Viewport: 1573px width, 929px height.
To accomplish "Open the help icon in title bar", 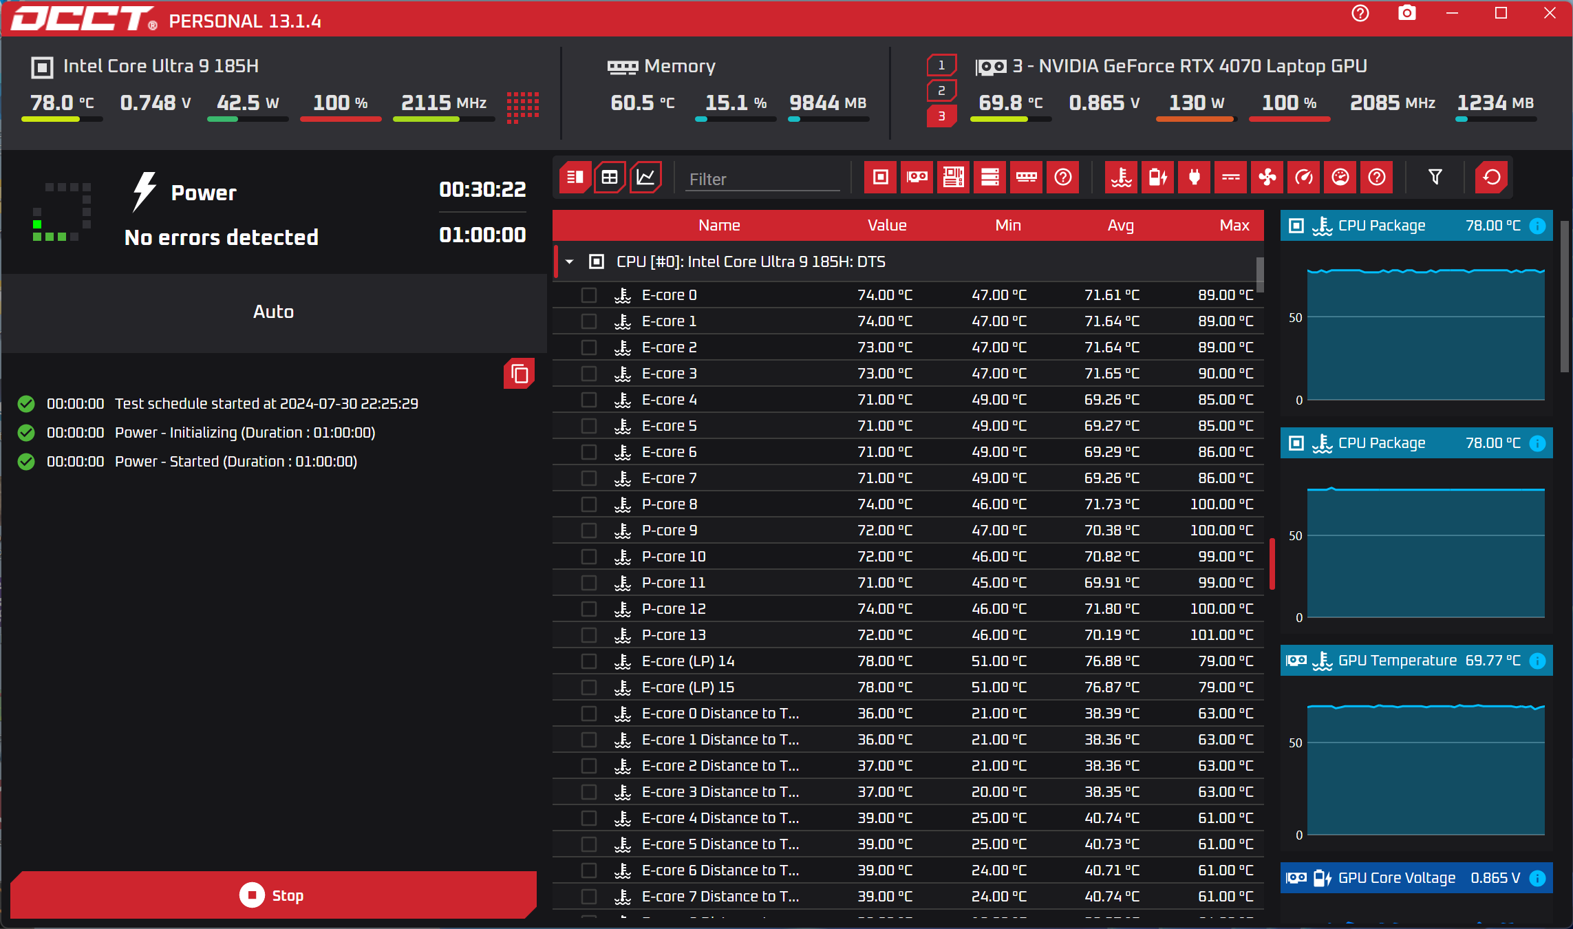I will click(x=1360, y=13).
